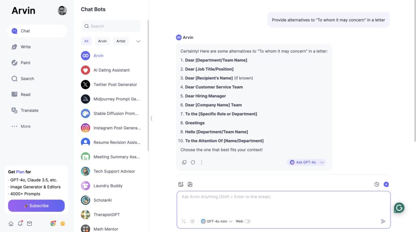This screenshot has height=232, width=416.
Task: Click the Chat Bots list scrollbar
Action: tap(148, 85)
